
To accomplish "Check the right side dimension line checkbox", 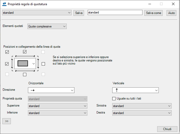I will coord(43,64).
